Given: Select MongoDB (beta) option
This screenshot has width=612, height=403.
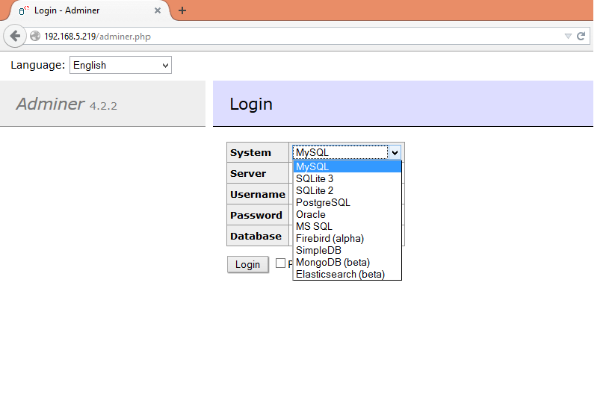Looking at the screenshot, I should (347, 262).
